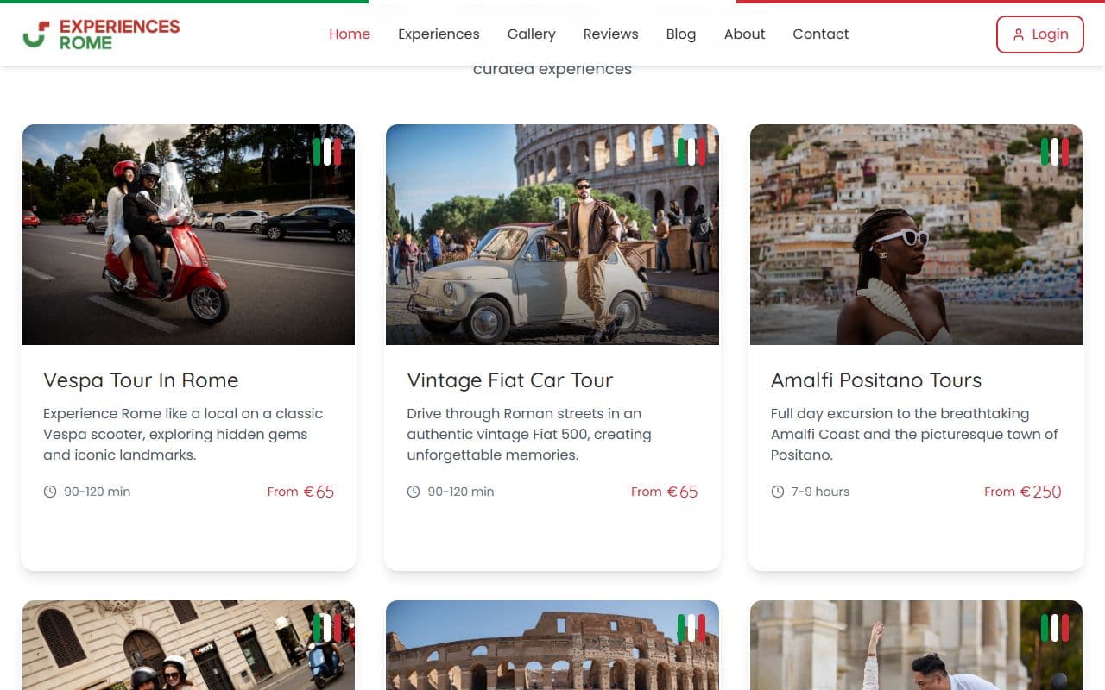Viewport: 1105px width, 690px height.
Task: Open the Amalfi Positano Tours title
Action: pyautogui.click(x=876, y=380)
